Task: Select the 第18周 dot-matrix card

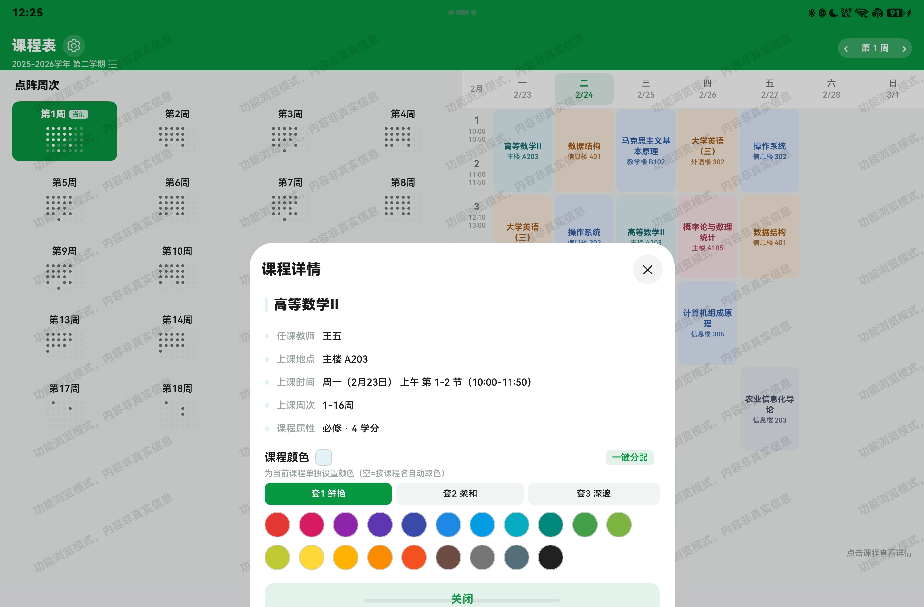Action: [178, 406]
